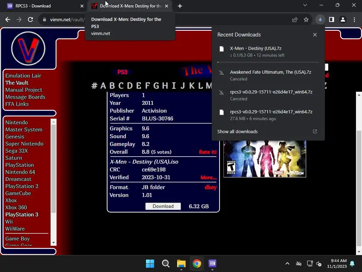Image resolution: width=362 pixels, height=272 pixels.
Task: Select PlayStation 3 system
Action: (22, 215)
